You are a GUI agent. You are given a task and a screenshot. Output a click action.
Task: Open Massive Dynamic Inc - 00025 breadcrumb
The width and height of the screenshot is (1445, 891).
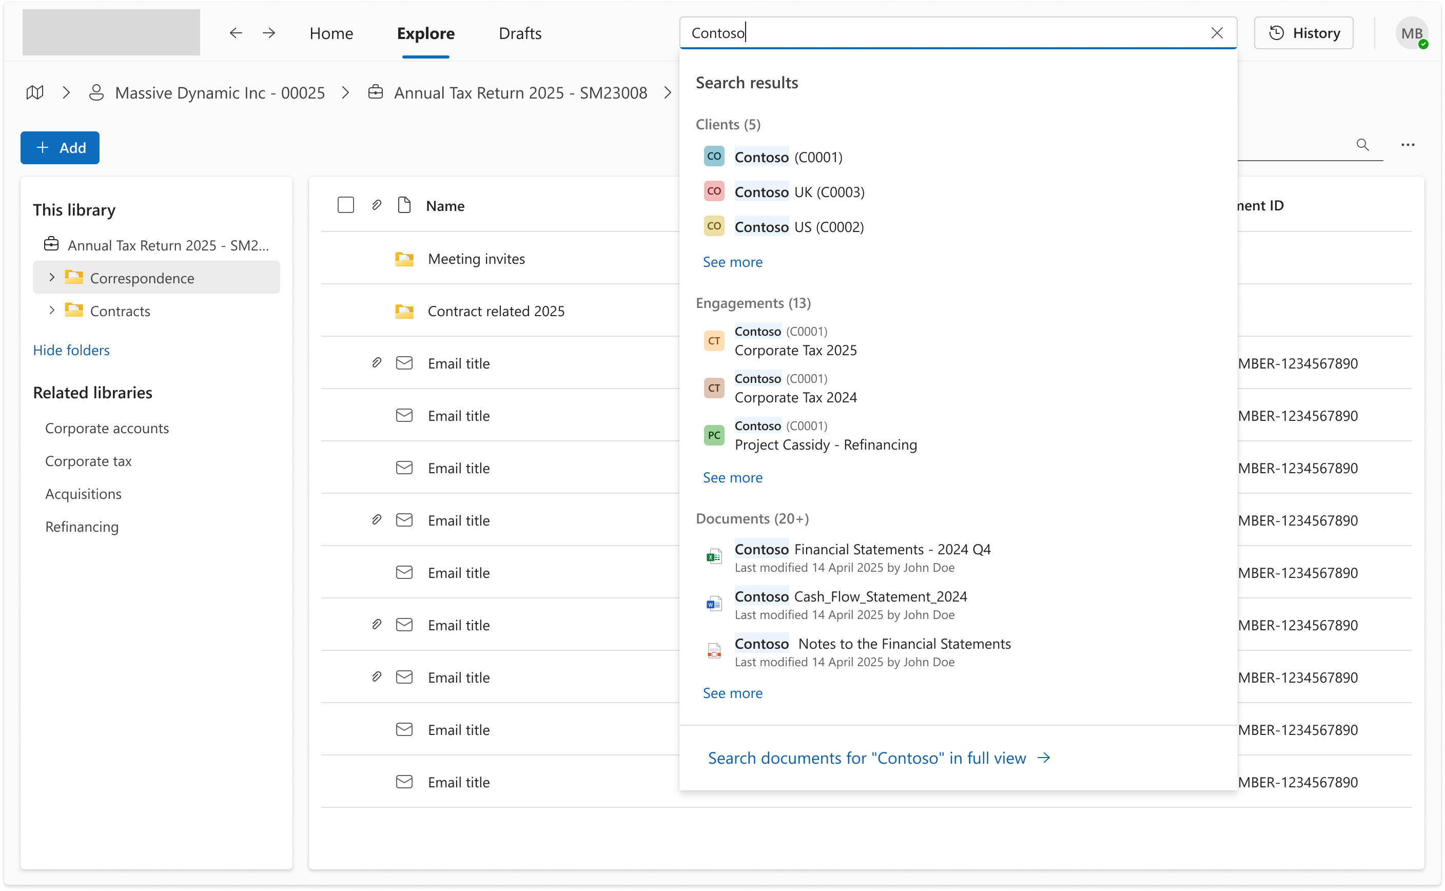[x=220, y=92]
